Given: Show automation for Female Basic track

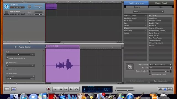Looking at the screenshot, I should pos(23,14).
